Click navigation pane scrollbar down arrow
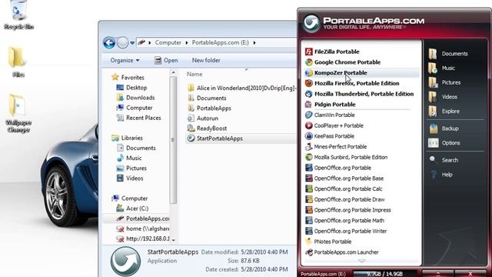Image resolution: width=492 pixels, height=277 pixels. pos(173,240)
